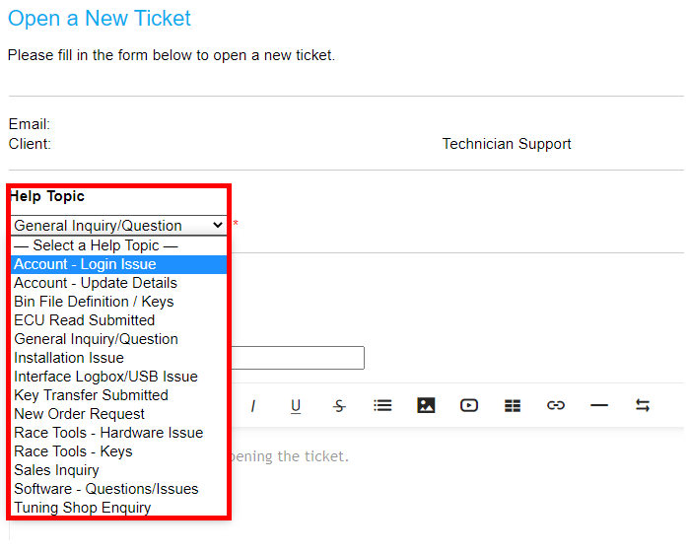Select ECU Read Submitted topic
The width and height of the screenshot is (689, 553).
[118, 320]
